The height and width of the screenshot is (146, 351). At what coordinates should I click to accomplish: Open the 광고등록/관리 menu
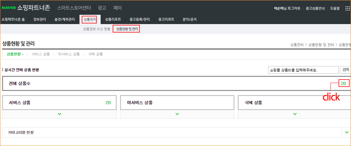[140, 19]
